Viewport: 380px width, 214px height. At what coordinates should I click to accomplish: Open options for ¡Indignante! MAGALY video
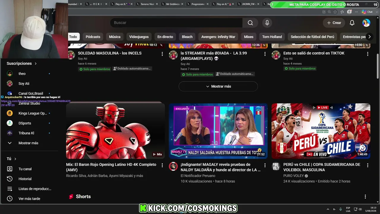[x=265, y=165]
